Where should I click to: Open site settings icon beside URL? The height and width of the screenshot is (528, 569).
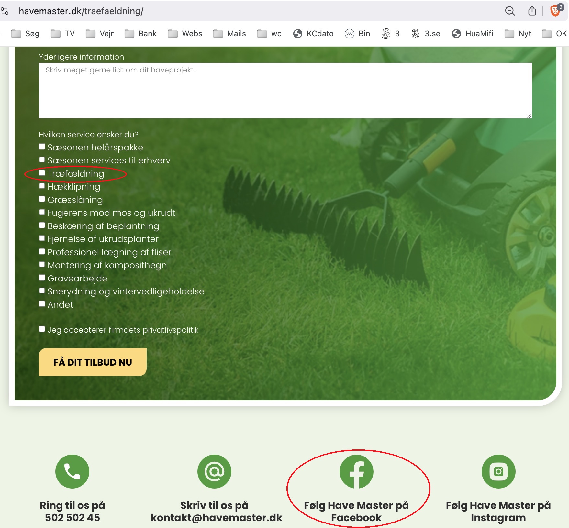tap(5, 11)
